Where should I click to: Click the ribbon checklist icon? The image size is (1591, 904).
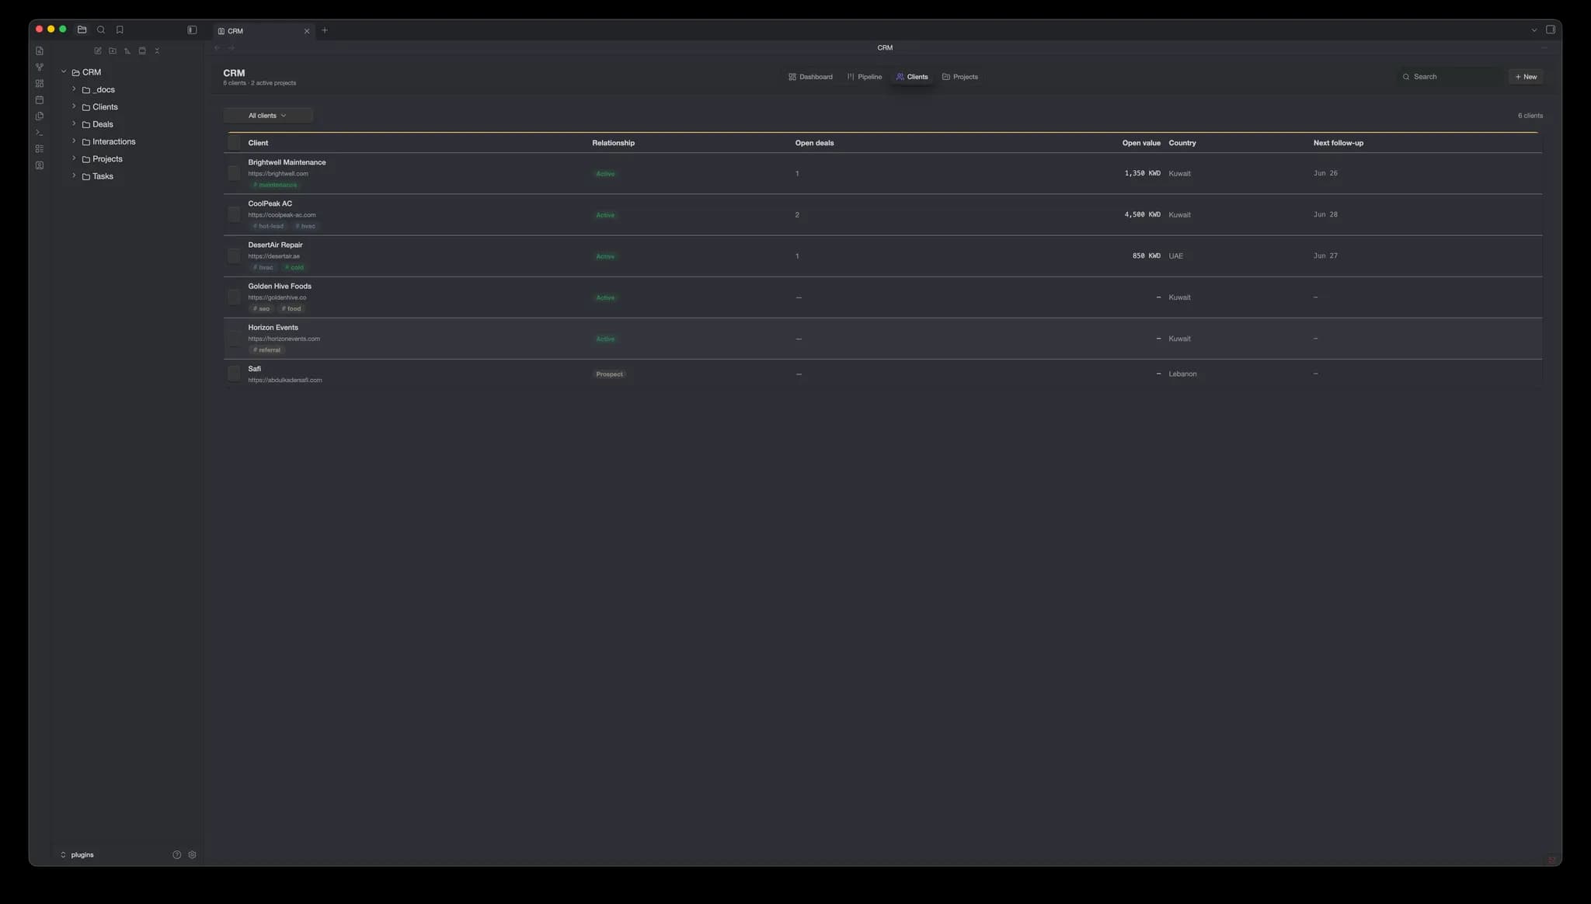pos(40,148)
